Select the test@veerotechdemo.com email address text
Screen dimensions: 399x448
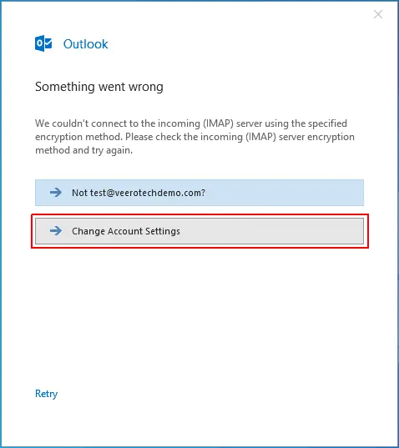click(x=147, y=193)
